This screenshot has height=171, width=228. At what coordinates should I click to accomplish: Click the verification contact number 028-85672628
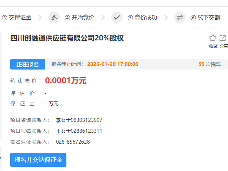(73, 142)
